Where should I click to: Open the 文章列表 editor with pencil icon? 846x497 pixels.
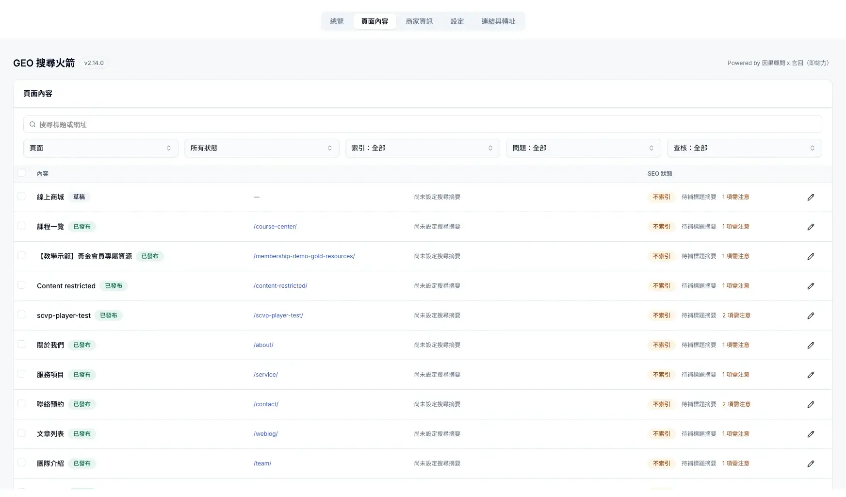point(811,434)
